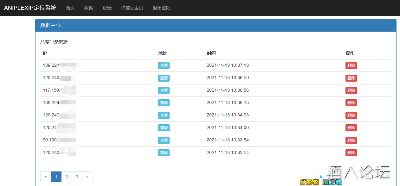Go to previous page with « arrow
Screen dimensions: 400x186
pos(46,177)
